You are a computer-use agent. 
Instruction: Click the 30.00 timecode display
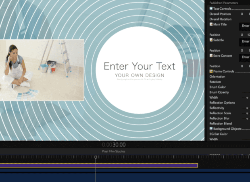pos(114,145)
